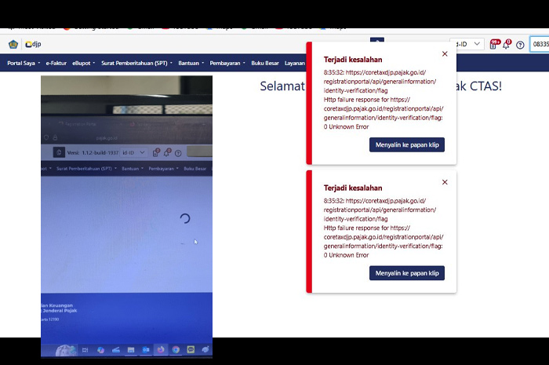Expand Surat Pemberitahuan (SPT) menu
Screen dimensions: 549x365
(x=136, y=63)
